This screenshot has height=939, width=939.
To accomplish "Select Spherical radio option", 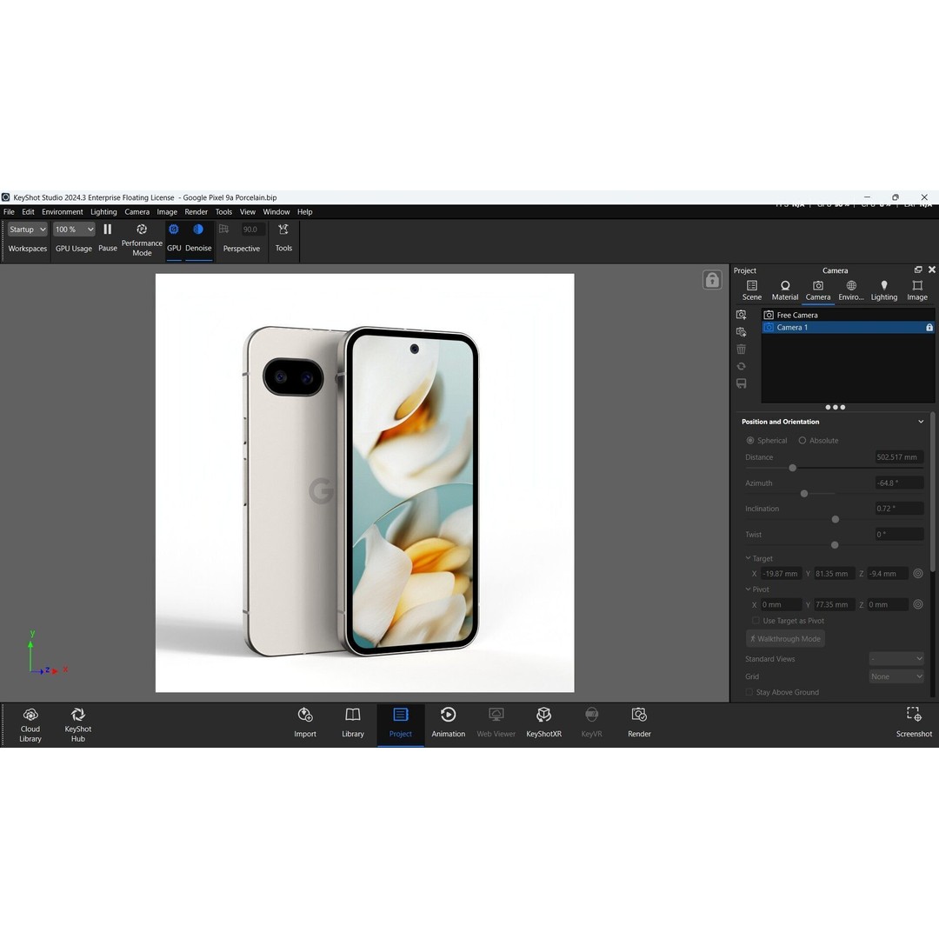I will [x=749, y=441].
